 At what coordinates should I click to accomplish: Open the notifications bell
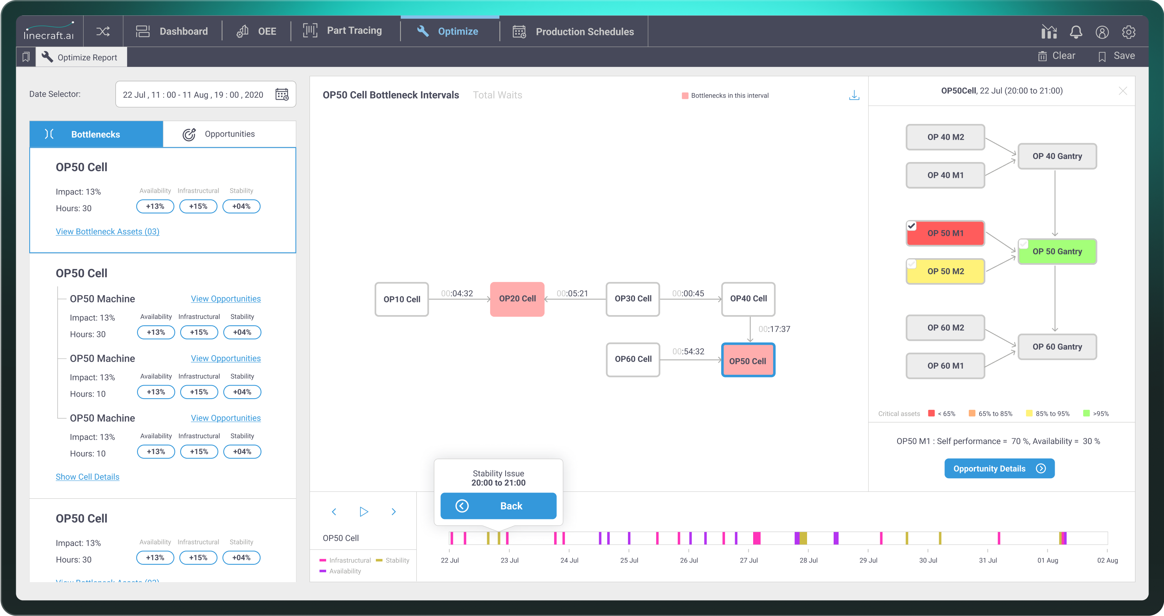tap(1076, 32)
